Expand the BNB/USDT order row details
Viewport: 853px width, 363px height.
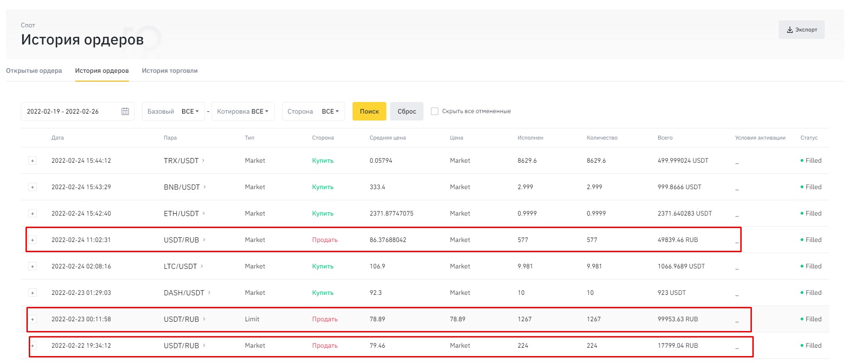coord(32,187)
